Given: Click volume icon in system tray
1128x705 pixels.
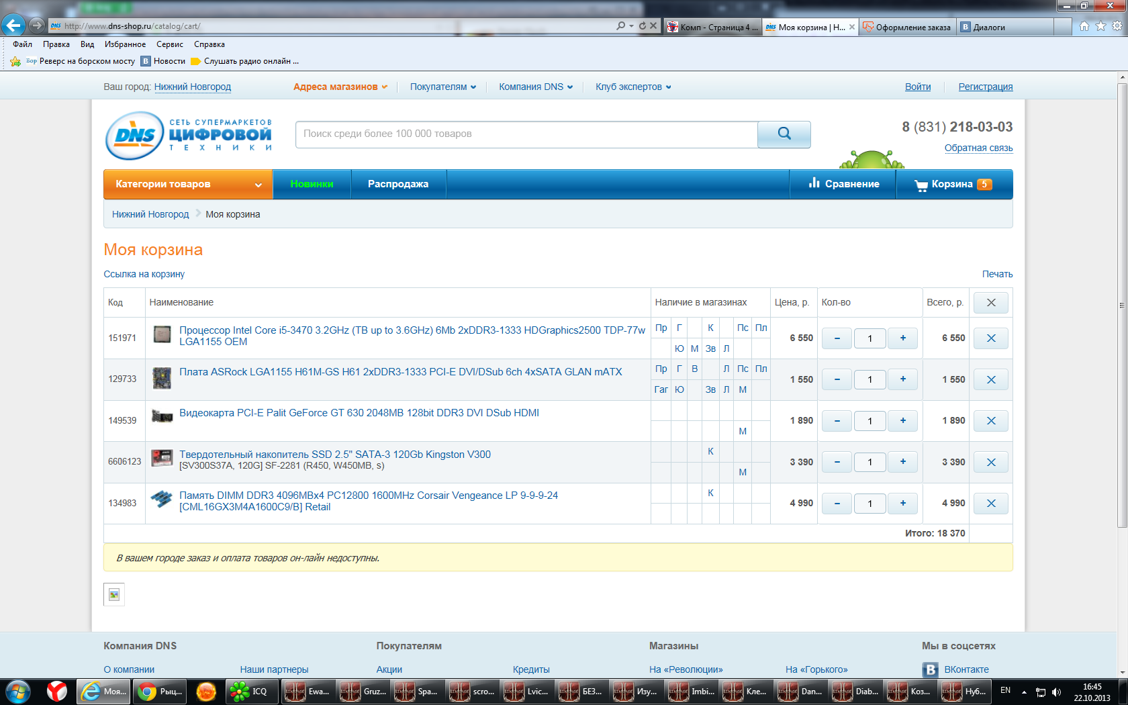Looking at the screenshot, I should coord(1056,692).
